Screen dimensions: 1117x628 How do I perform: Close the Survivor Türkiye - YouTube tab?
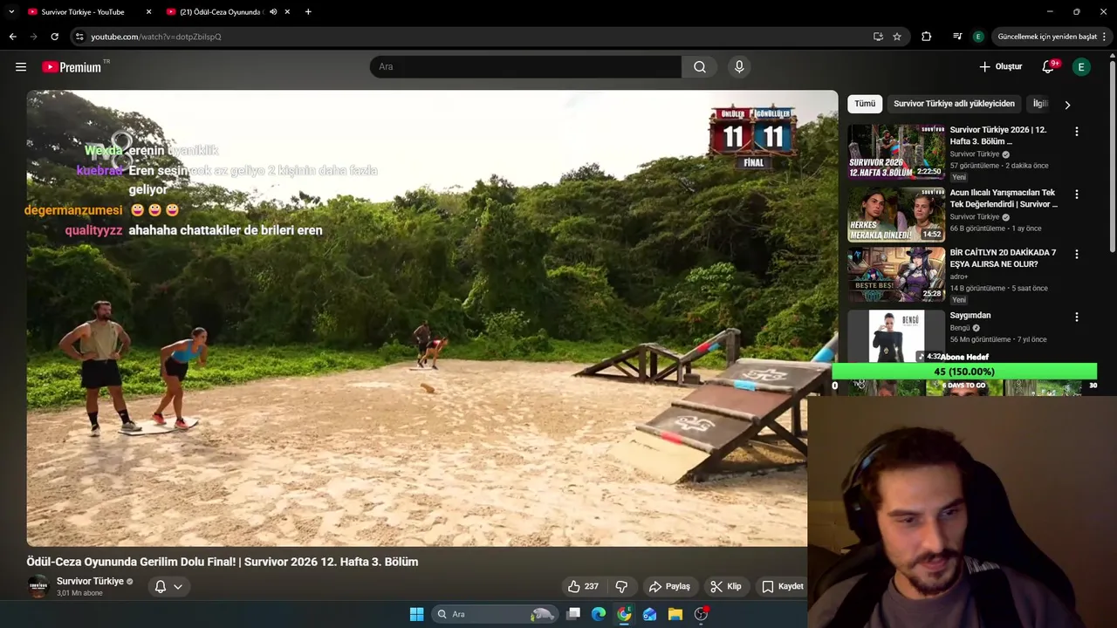click(148, 12)
